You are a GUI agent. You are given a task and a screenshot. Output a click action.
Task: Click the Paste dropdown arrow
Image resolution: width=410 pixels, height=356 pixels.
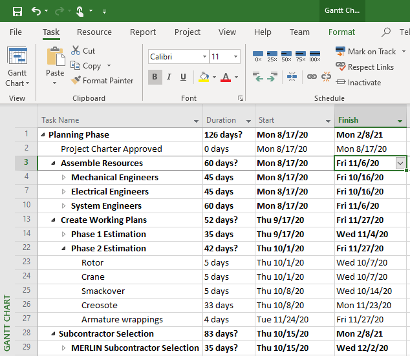[x=55, y=83]
